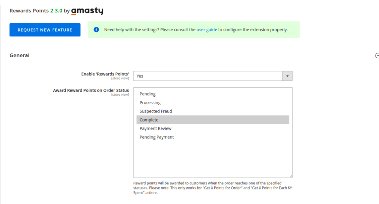Click the amasty logo
This screenshot has height=204, width=379.
tap(87, 11)
